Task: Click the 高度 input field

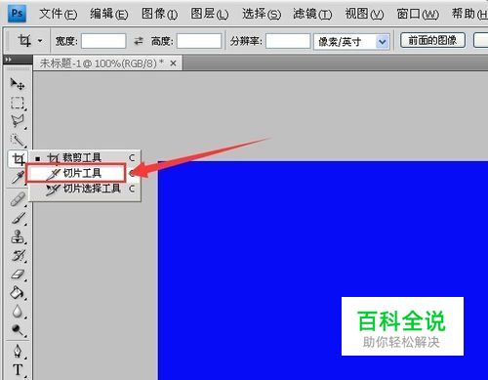Action: click(x=199, y=41)
